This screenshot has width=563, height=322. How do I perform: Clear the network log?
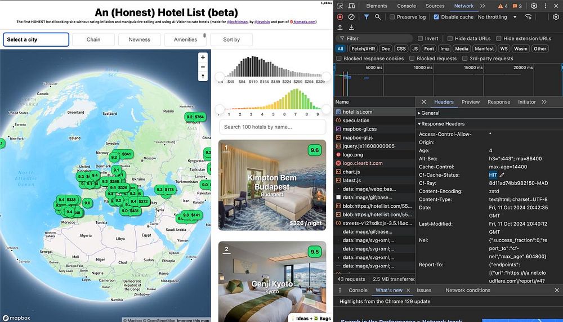[351, 17]
